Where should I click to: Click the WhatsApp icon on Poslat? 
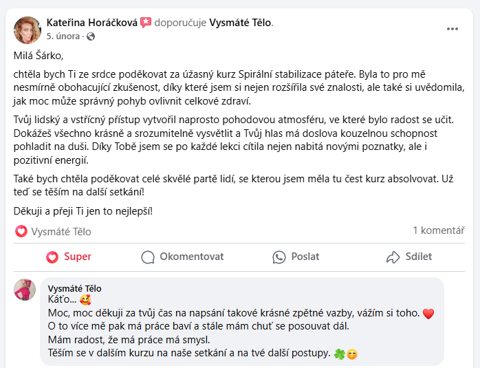click(x=279, y=257)
